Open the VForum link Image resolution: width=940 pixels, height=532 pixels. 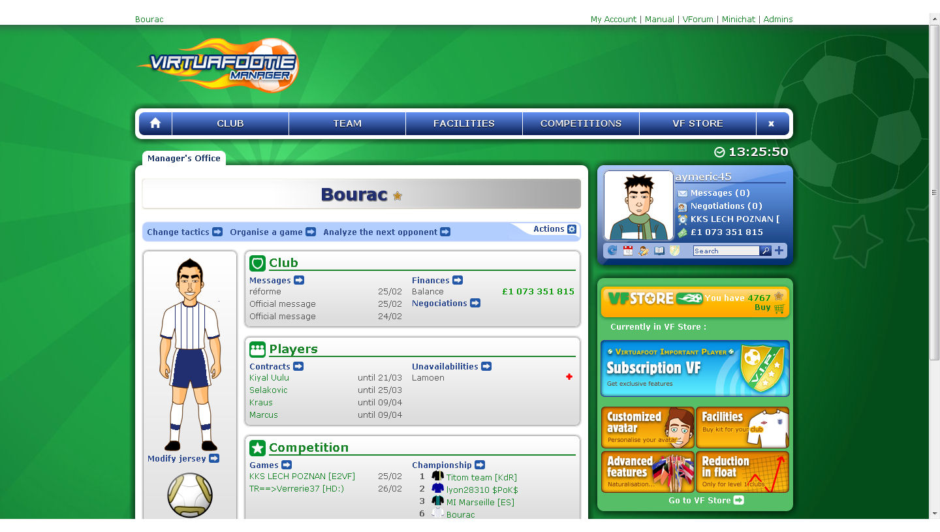point(698,19)
